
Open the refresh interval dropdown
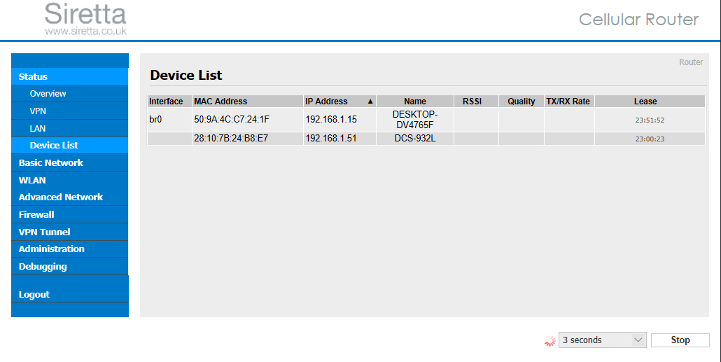603,340
